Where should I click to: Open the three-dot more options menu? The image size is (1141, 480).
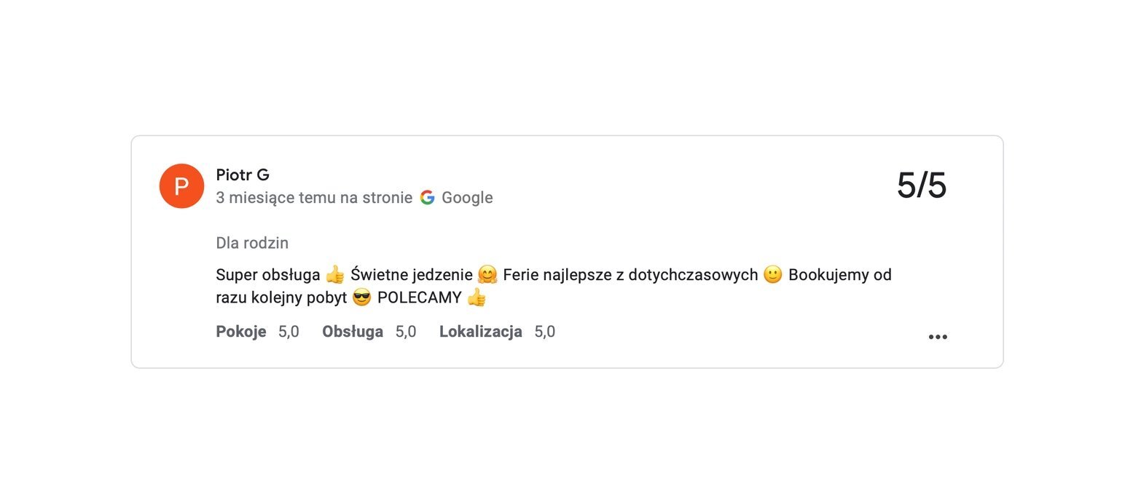coord(937,337)
